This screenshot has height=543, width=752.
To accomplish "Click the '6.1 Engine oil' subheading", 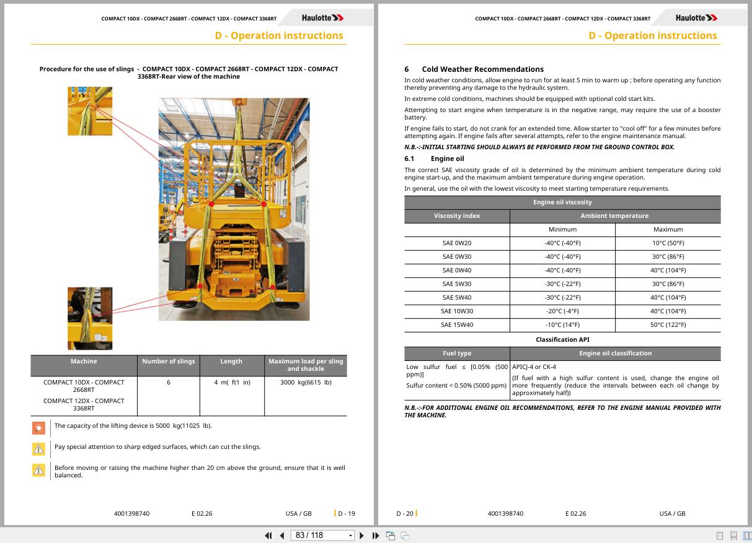I will coord(434,159).
